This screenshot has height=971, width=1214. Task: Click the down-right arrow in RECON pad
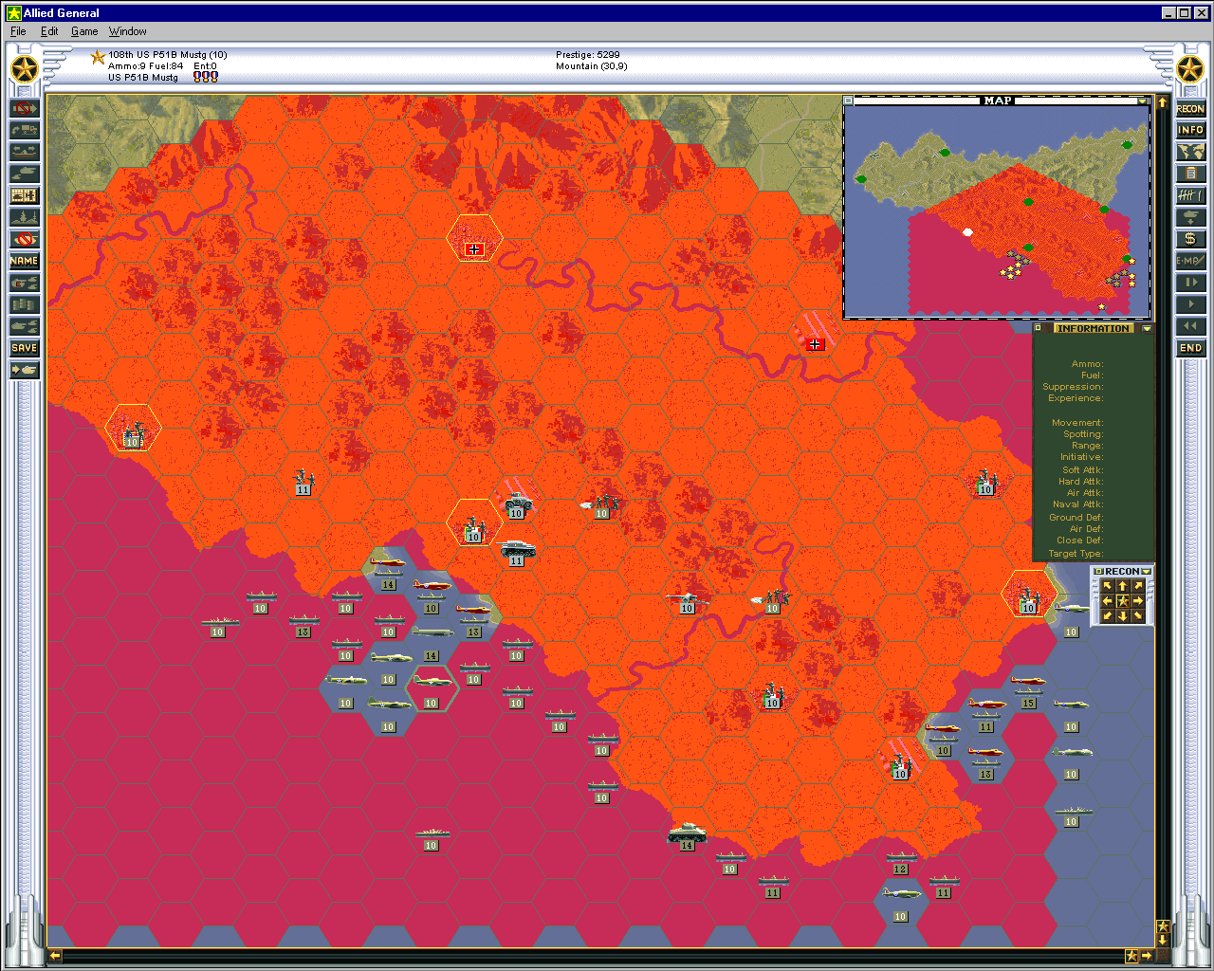[1138, 616]
